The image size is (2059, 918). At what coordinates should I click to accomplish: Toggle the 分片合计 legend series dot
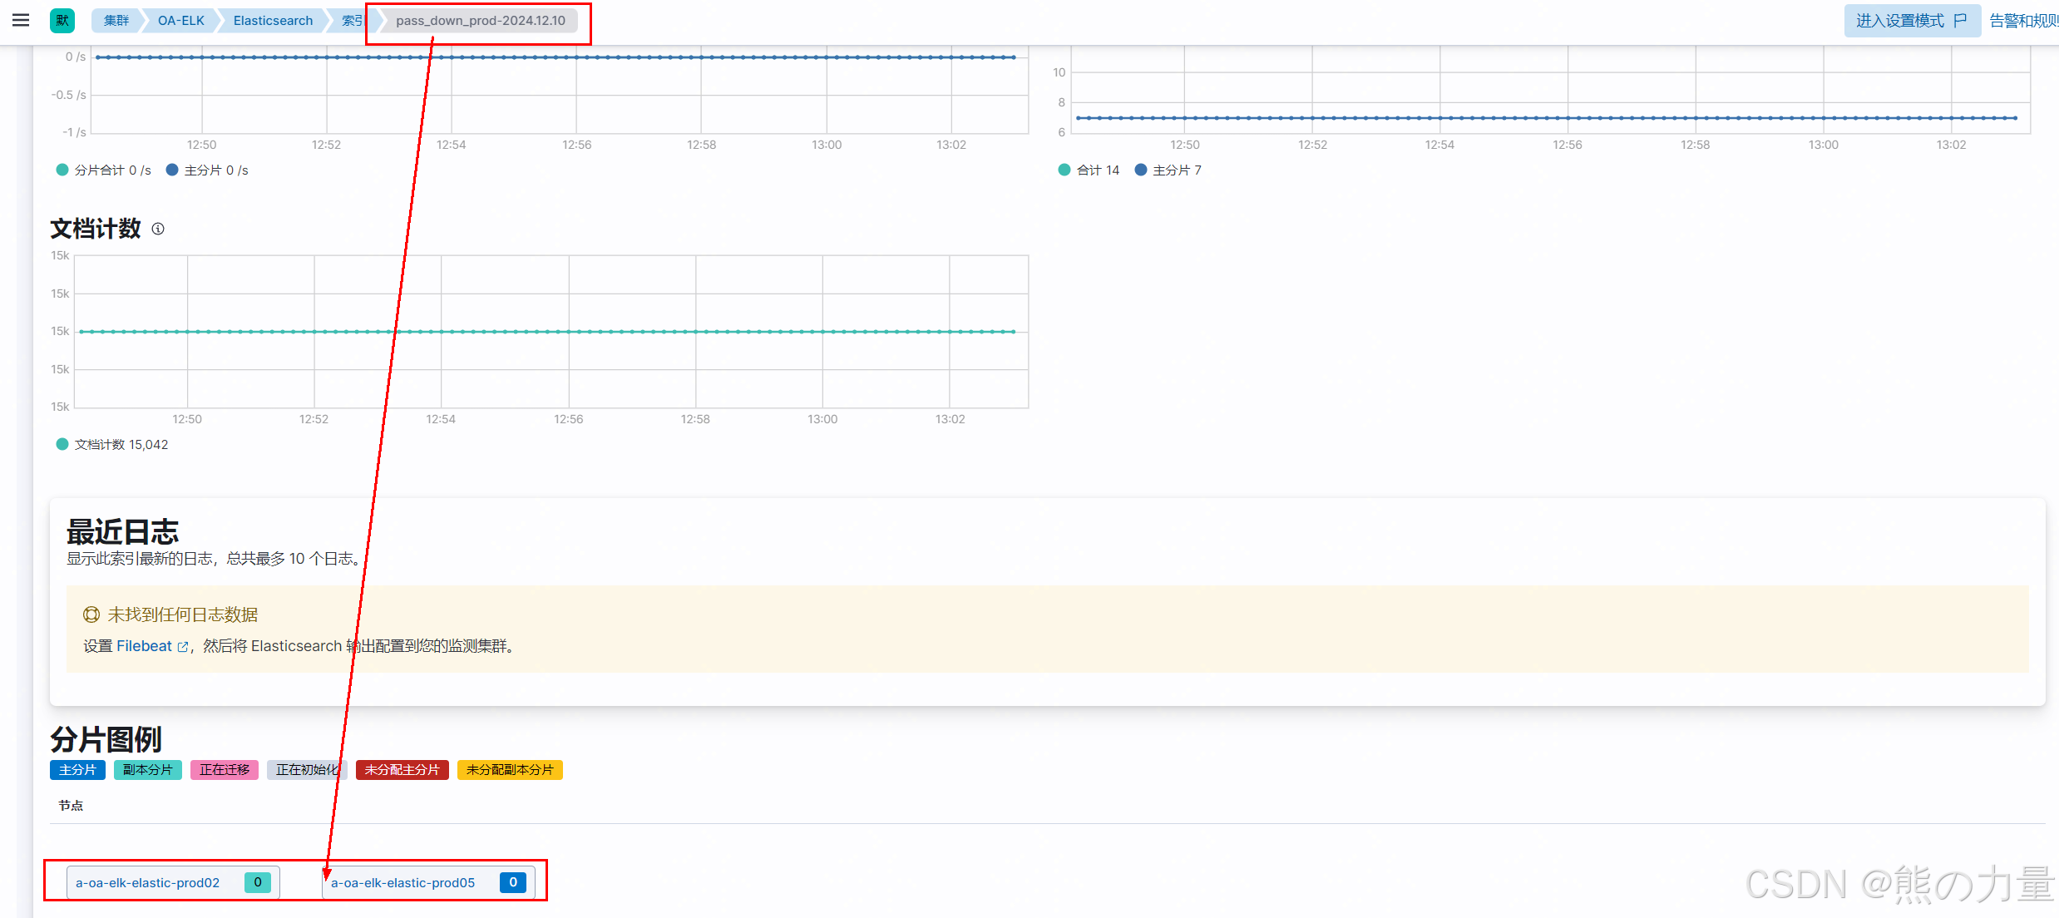tap(62, 170)
